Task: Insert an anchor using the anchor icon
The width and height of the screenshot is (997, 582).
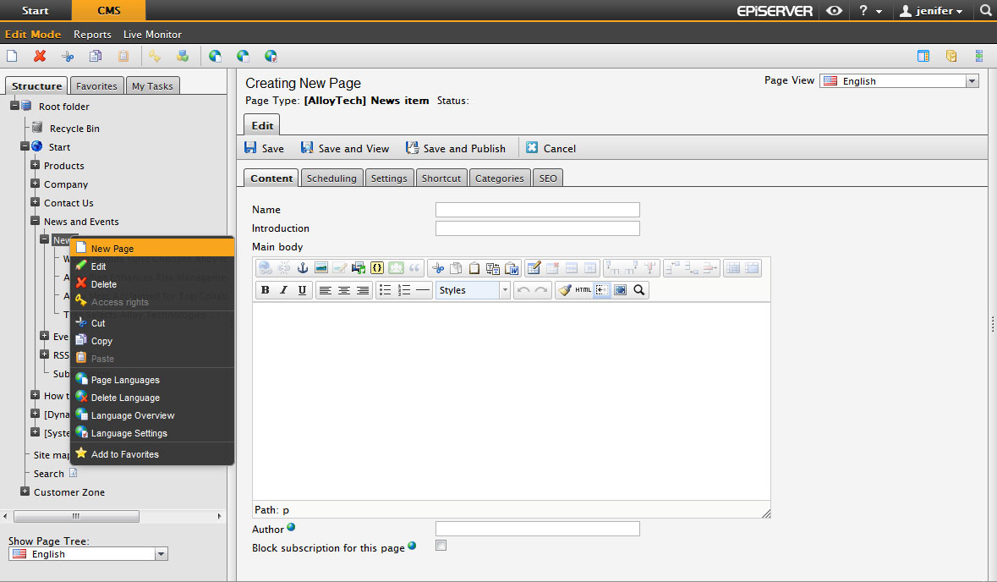Action: pos(302,268)
